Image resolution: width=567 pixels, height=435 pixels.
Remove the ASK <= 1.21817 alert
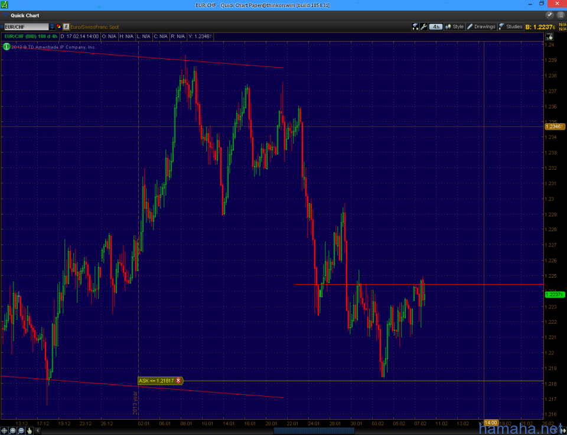pos(178,381)
